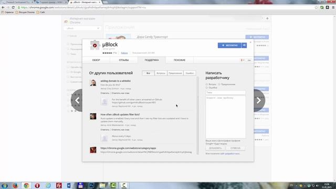Click the 'ОТМЕНА' button below the form
Image resolution: width=336 pixels, height=189 pixels.
click(235, 148)
